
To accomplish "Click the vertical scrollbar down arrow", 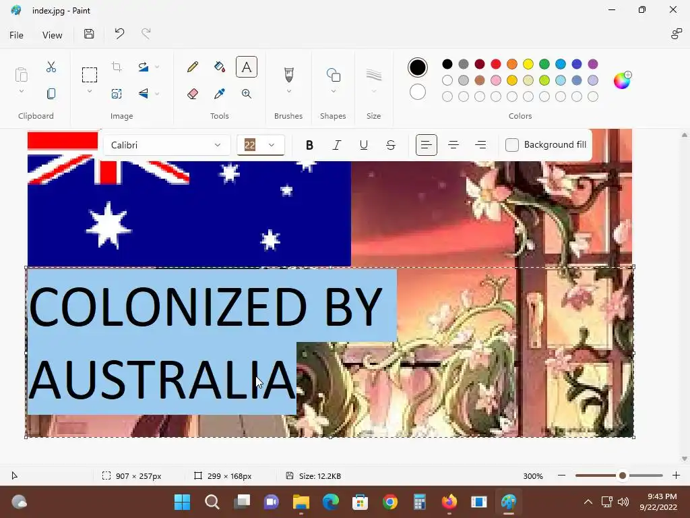I will [685, 459].
